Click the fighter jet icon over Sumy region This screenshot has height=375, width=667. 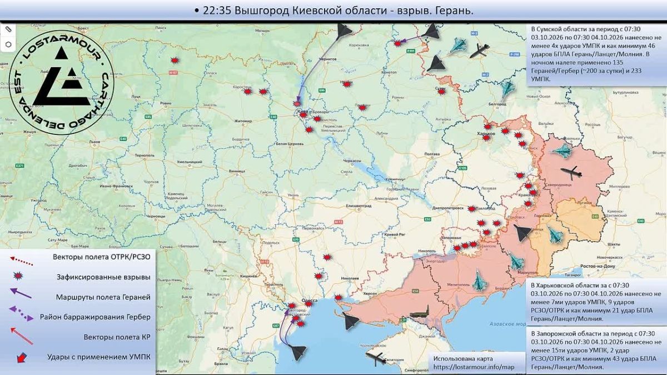[458, 45]
